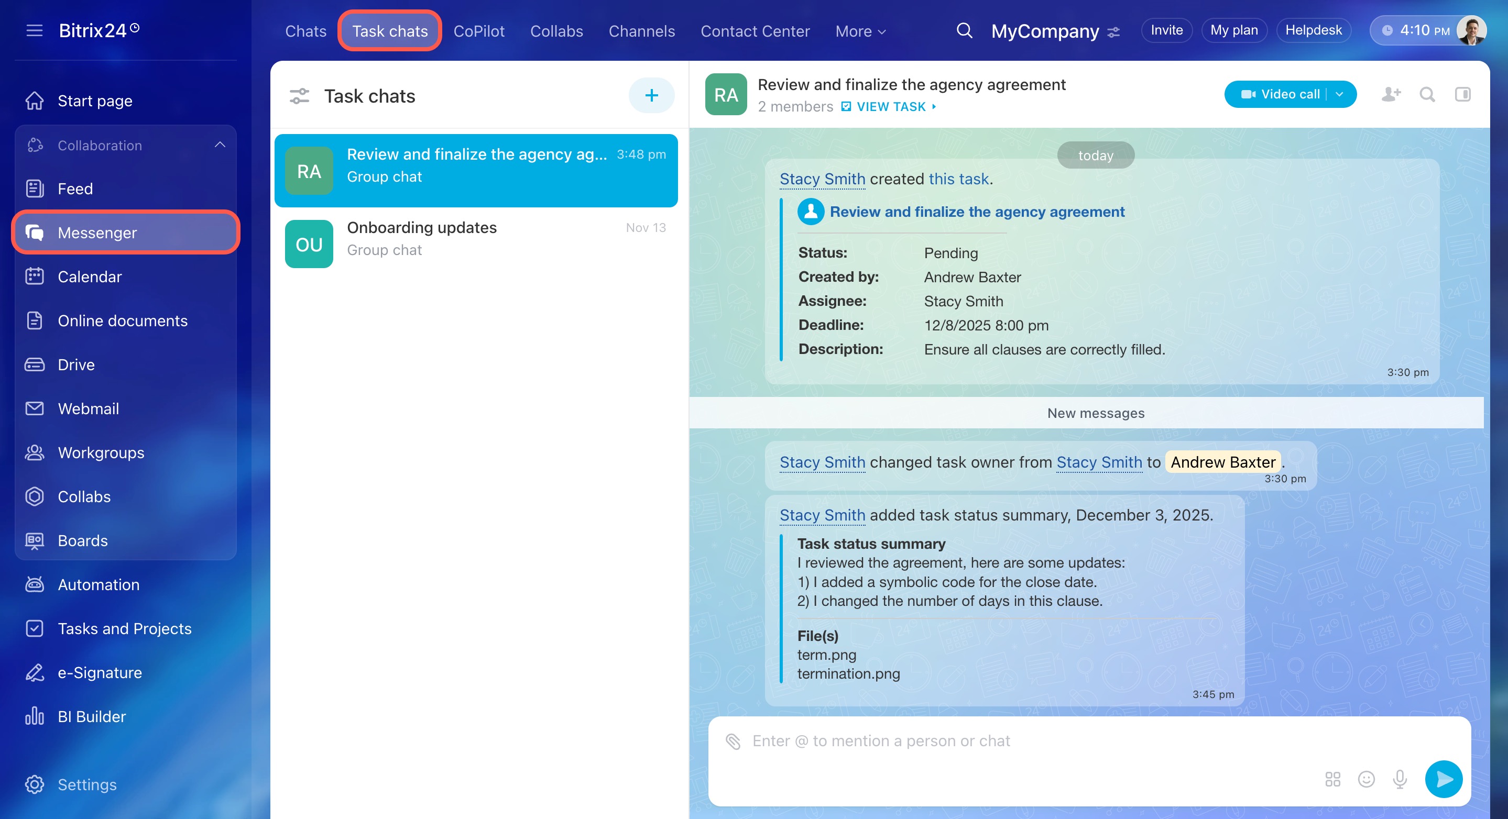Image resolution: width=1508 pixels, height=819 pixels.
Task: Click the plus button to create new chat
Action: pos(651,95)
